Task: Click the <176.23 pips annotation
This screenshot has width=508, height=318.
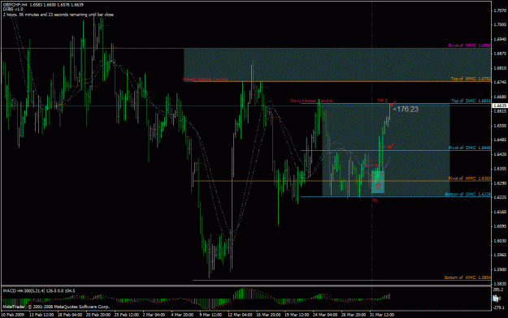Action: [406, 110]
